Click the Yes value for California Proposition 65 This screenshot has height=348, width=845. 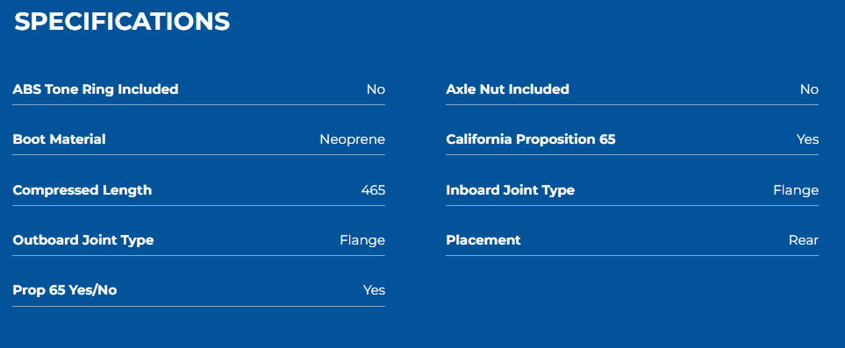click(x=808, y=139)
